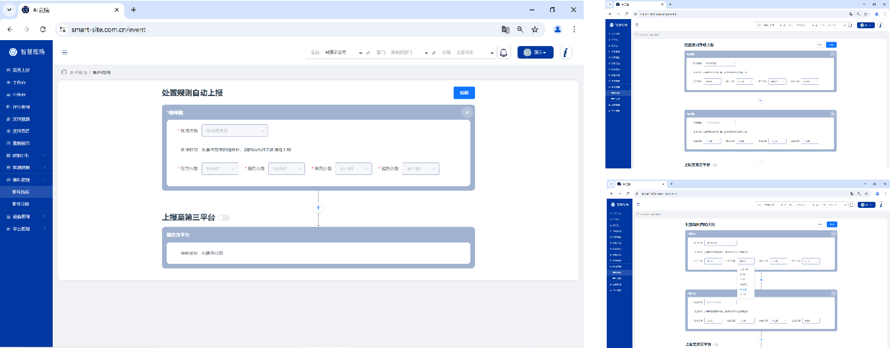Open the 蓝色告警 hours dropdown

pos(420,169)
